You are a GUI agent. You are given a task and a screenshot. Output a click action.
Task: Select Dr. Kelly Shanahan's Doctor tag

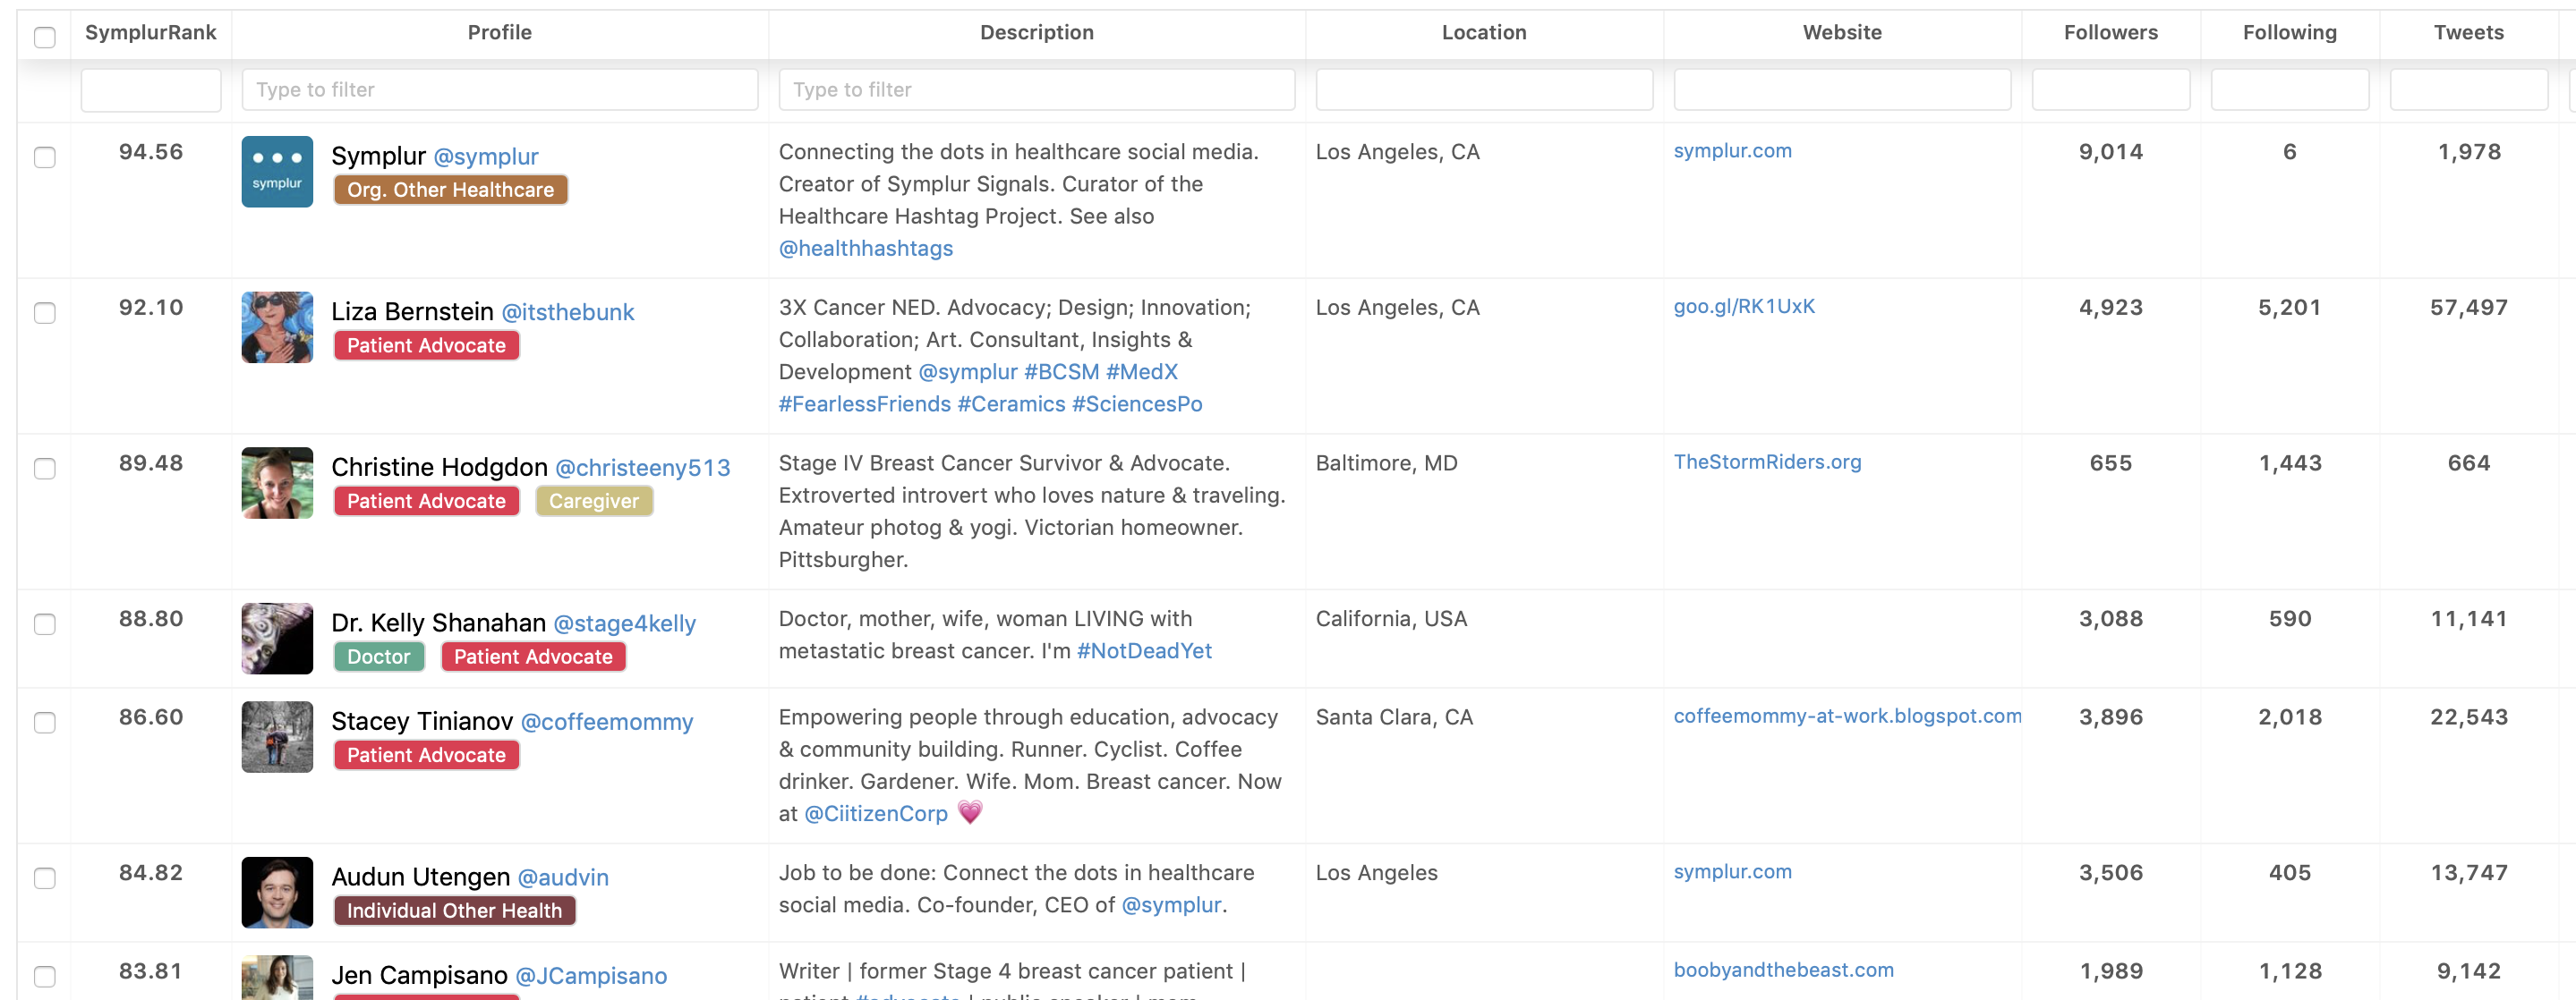(x=379, y=657)
